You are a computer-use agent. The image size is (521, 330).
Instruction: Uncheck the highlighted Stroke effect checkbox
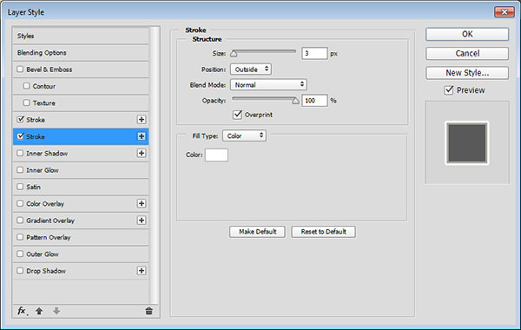20,136
